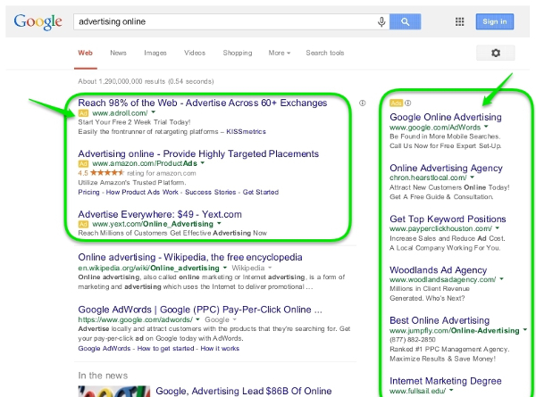Click 'How Product Ads Work' sitelink
Image resolution: width=536 pixels, height=397 pixels.
click(x=142, y=192)
